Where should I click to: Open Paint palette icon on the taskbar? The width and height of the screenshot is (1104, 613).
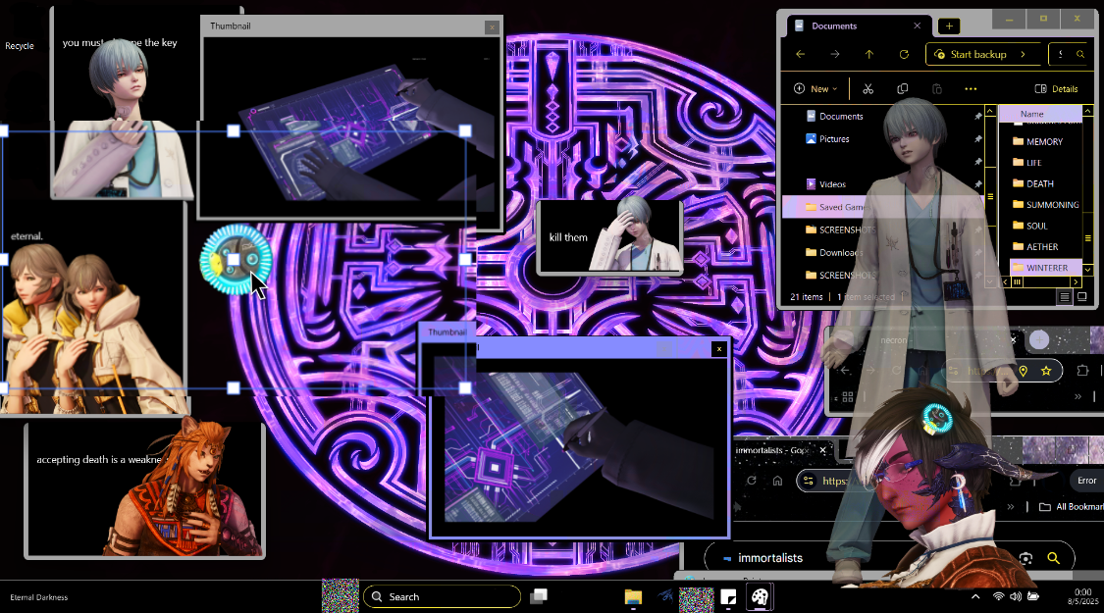[x=759, y=596]
